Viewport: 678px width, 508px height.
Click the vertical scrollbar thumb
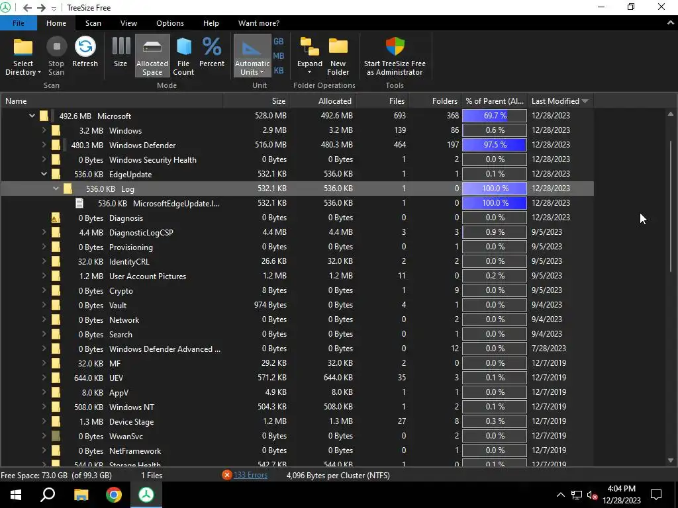(x=671, y=206)
